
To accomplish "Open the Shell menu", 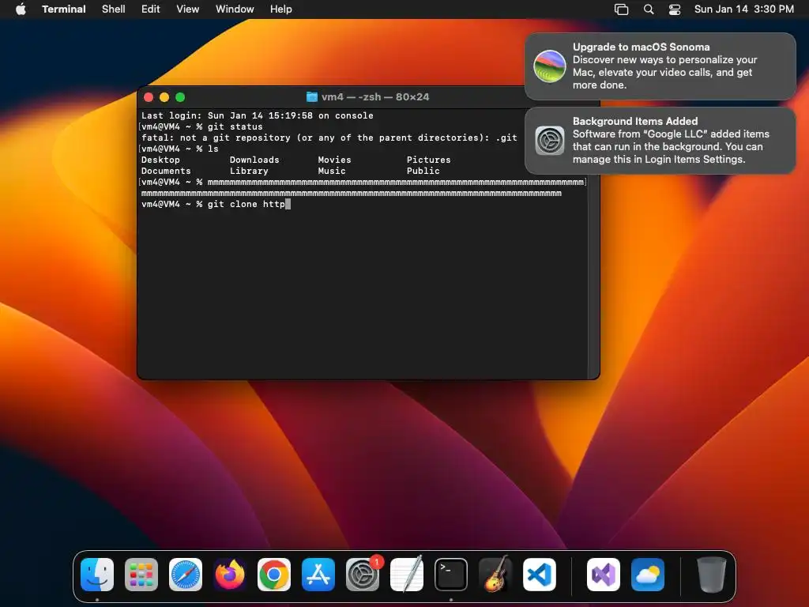I will coord(114,9).
